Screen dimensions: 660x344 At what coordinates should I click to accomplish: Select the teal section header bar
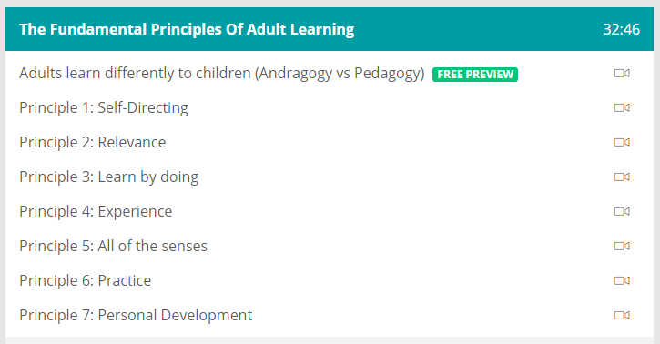point(330,29)
